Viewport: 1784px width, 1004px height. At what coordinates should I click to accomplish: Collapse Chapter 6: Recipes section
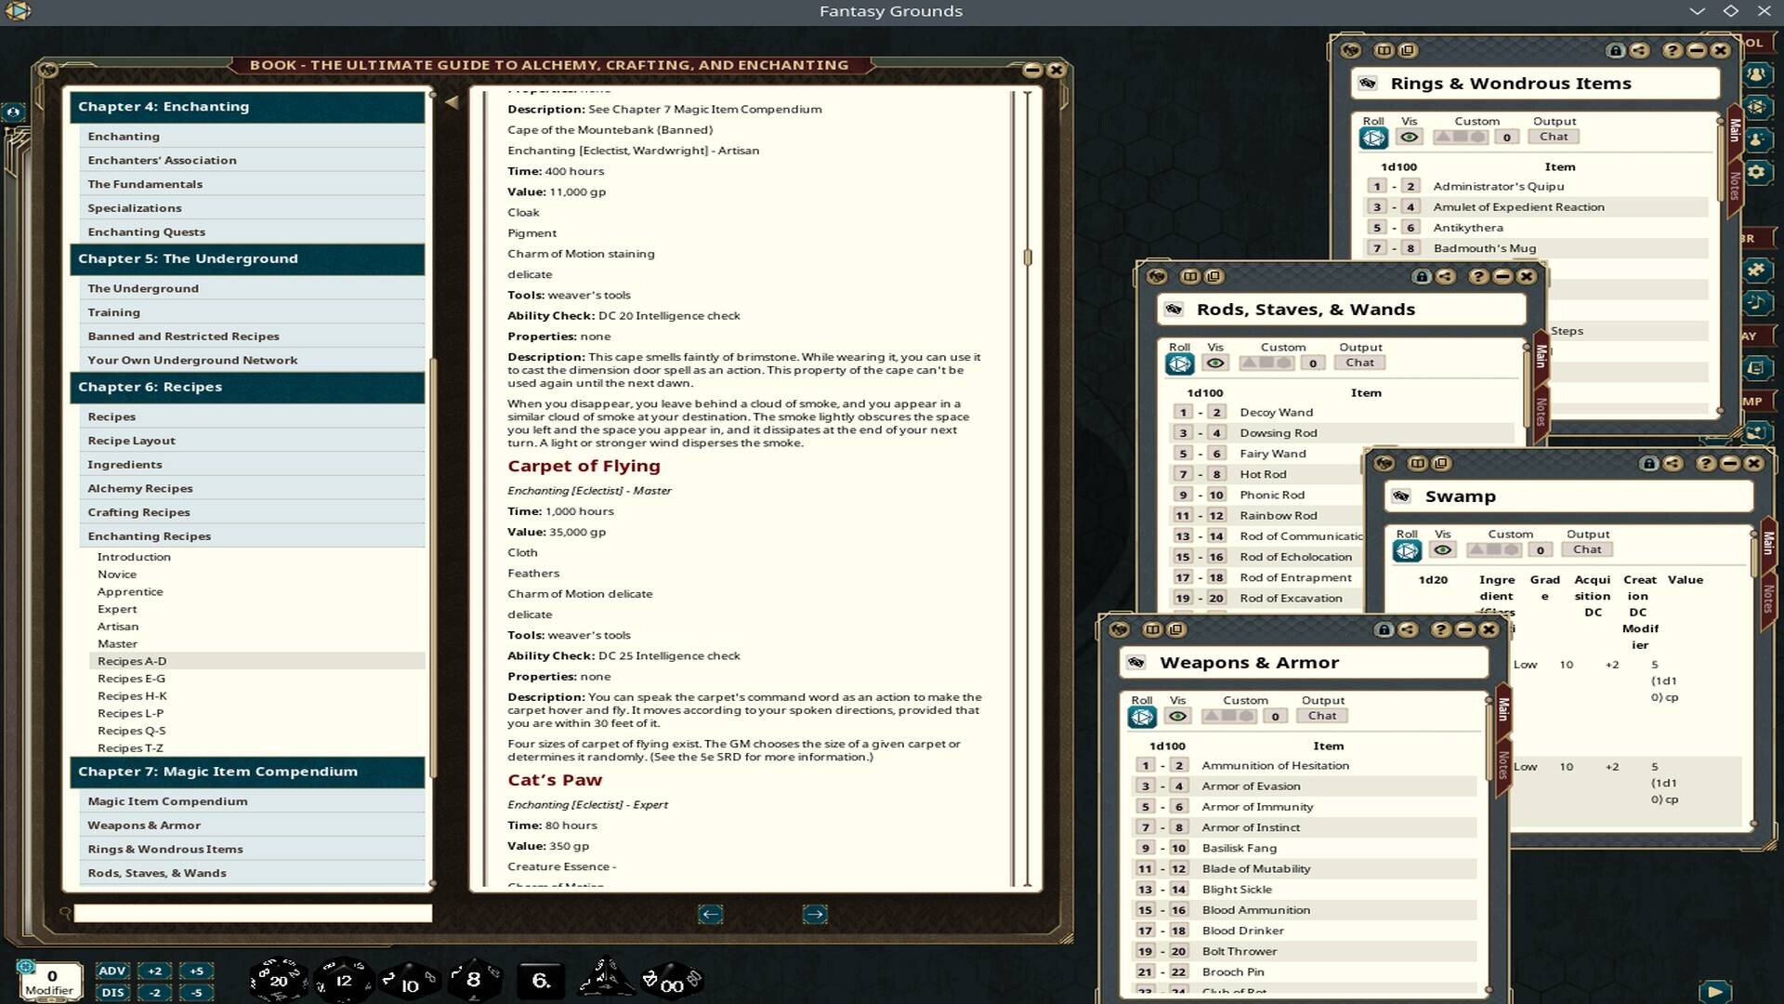pyautogui.click(x=247, y=387)
